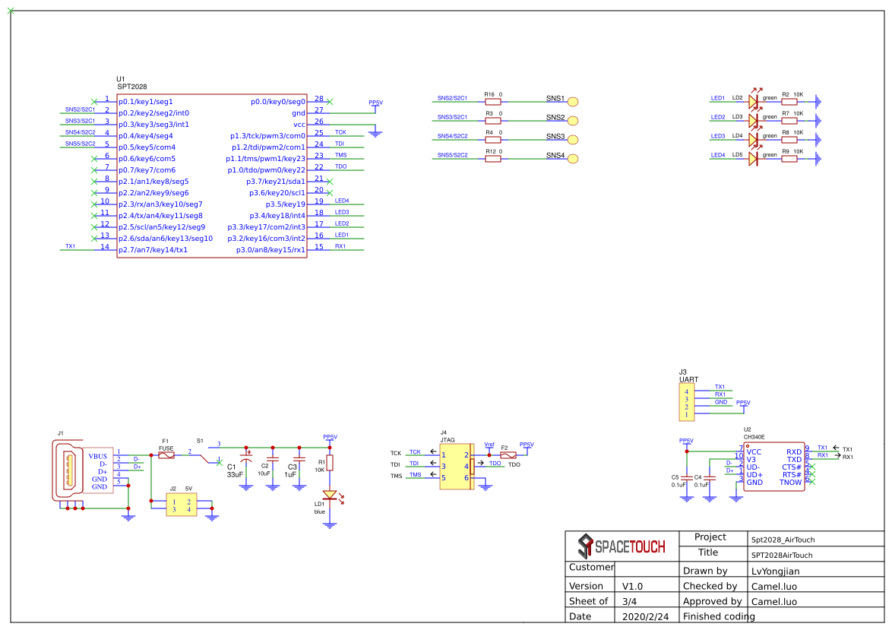892x630 pixels.
Task: Click the SPT2028 part name text
Action: tap(132, 87)
